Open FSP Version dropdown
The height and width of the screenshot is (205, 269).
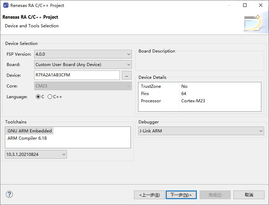pos(83,54)
